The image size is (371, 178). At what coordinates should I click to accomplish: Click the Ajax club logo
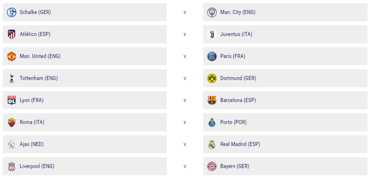coord(12,144)
